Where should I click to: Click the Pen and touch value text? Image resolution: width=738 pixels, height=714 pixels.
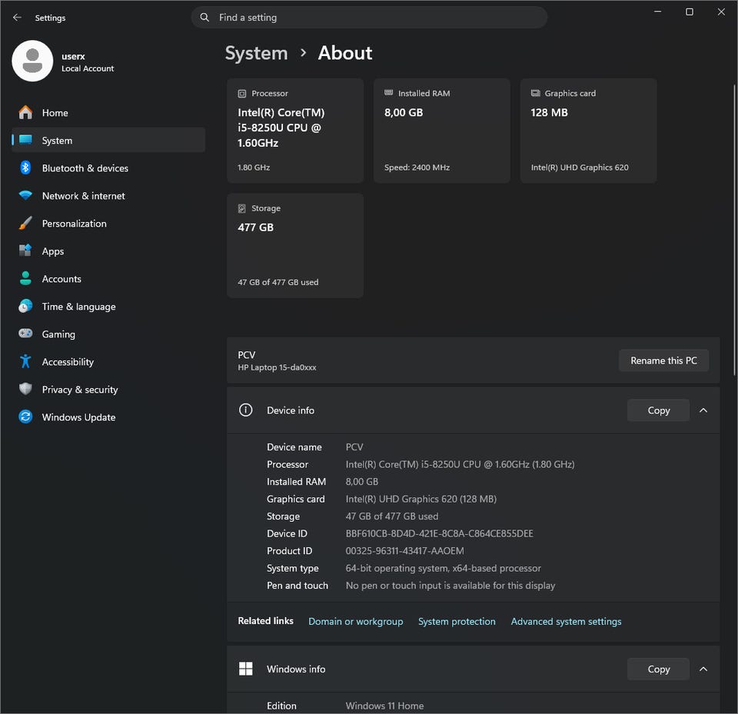pyautogui.click(x=450, y=586)
